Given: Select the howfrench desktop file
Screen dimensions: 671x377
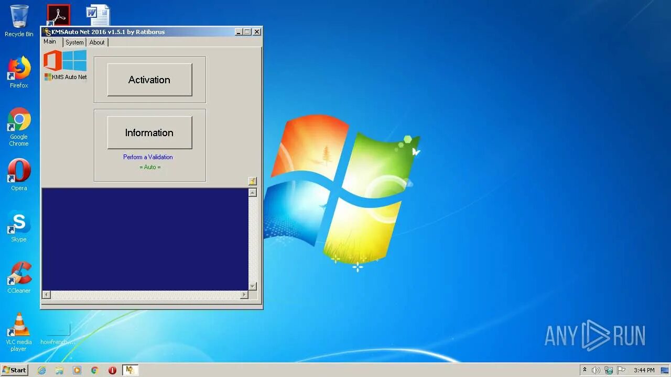Looking at the screenshot, I should 58,334.
